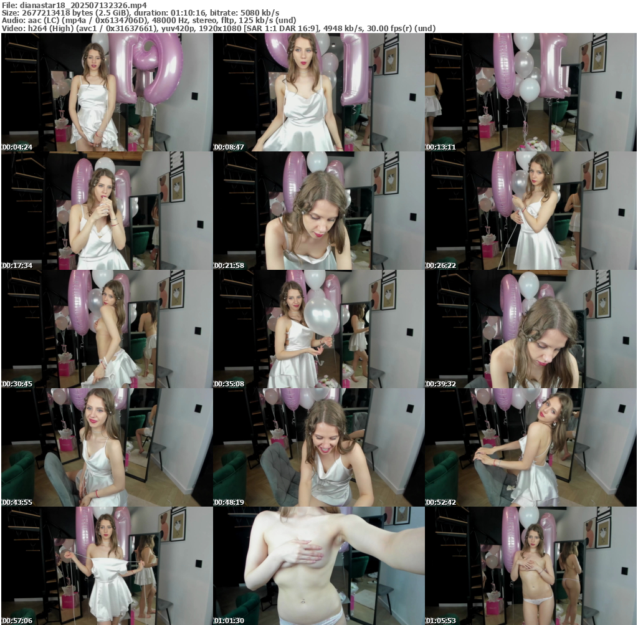Open the thumbnail frame stamped 00:57:06
Image resolution: width=638 pixels, height=625 pixels.
click(x=107, y=566)
